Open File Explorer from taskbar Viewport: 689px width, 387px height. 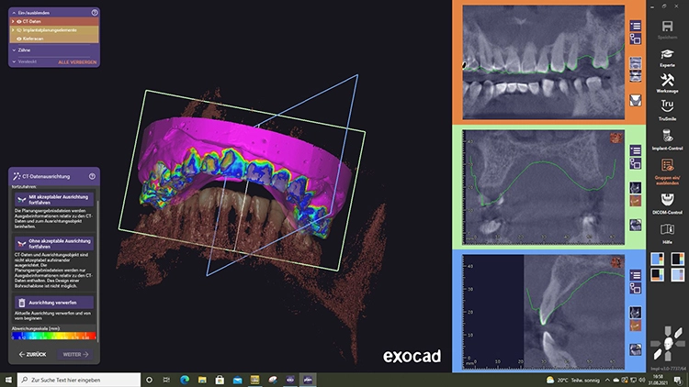(x=202, y=380)
